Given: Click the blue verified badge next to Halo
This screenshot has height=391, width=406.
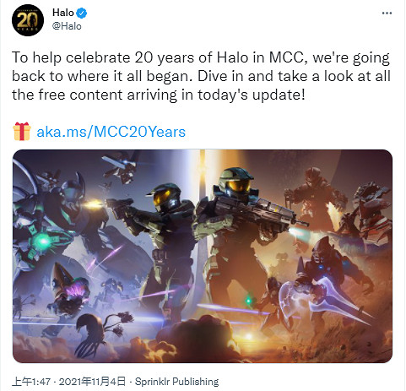Looking at the screenshot, I should [82, 13].
